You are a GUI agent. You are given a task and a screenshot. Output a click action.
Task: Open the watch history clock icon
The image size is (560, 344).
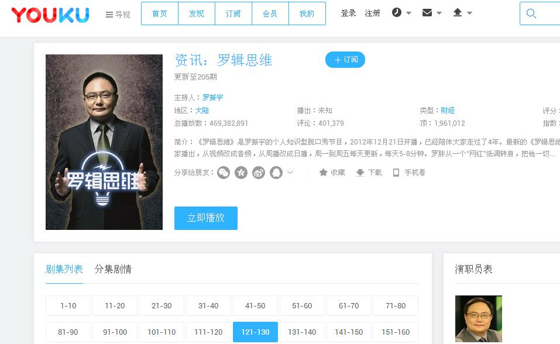pyautogui.click(x=396, y=12)
